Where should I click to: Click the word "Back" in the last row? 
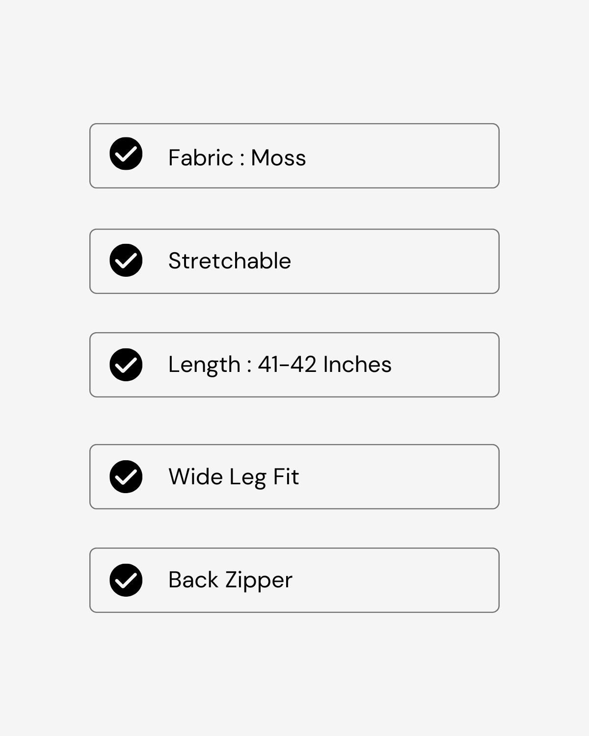point(193,580)
